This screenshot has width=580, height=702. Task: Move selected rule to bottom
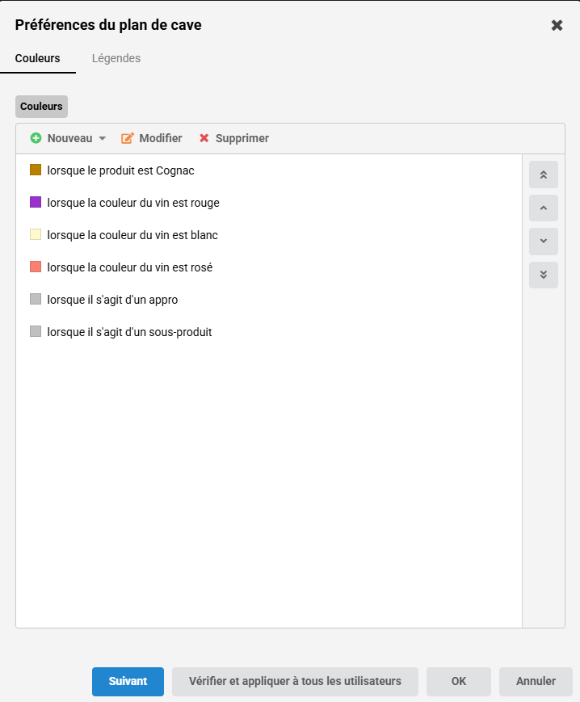click(x=543, y=274)
